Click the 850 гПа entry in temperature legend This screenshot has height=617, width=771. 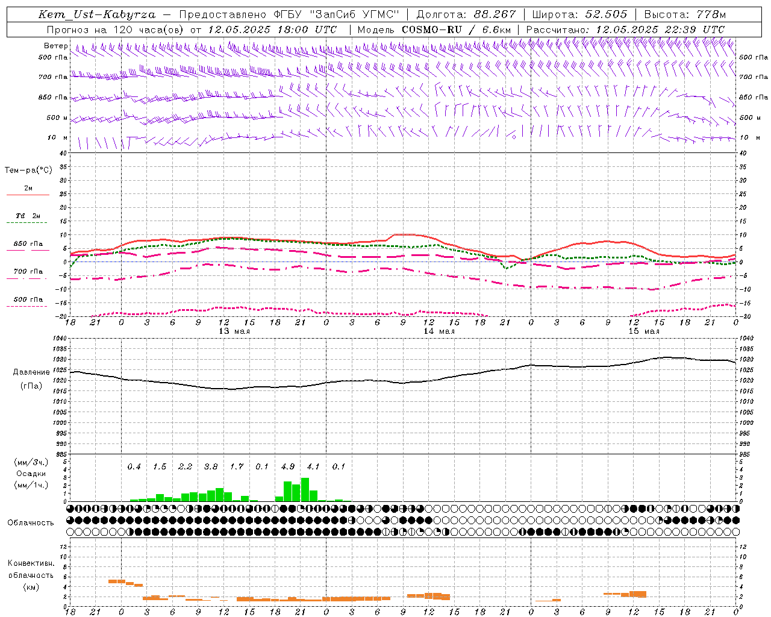point(28,244)
